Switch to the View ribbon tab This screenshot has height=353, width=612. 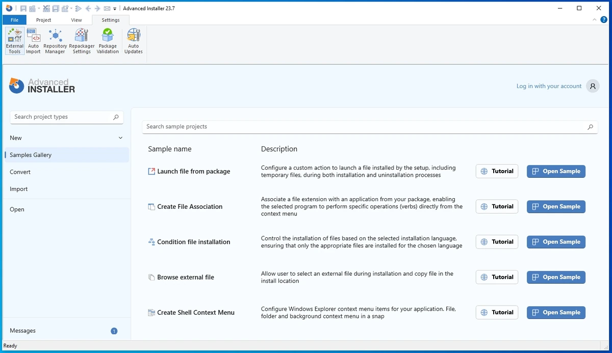coord(76,20)
